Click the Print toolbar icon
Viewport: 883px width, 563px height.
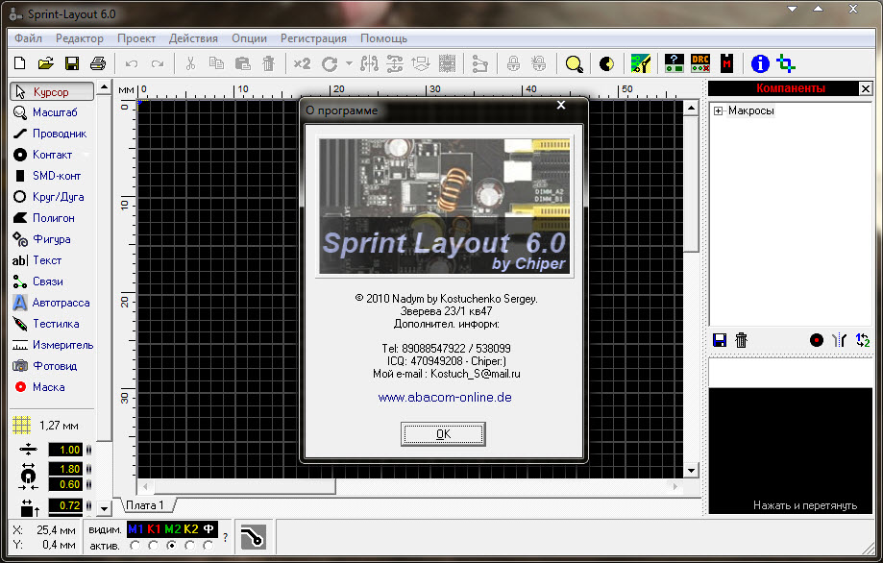click(97, 64)
